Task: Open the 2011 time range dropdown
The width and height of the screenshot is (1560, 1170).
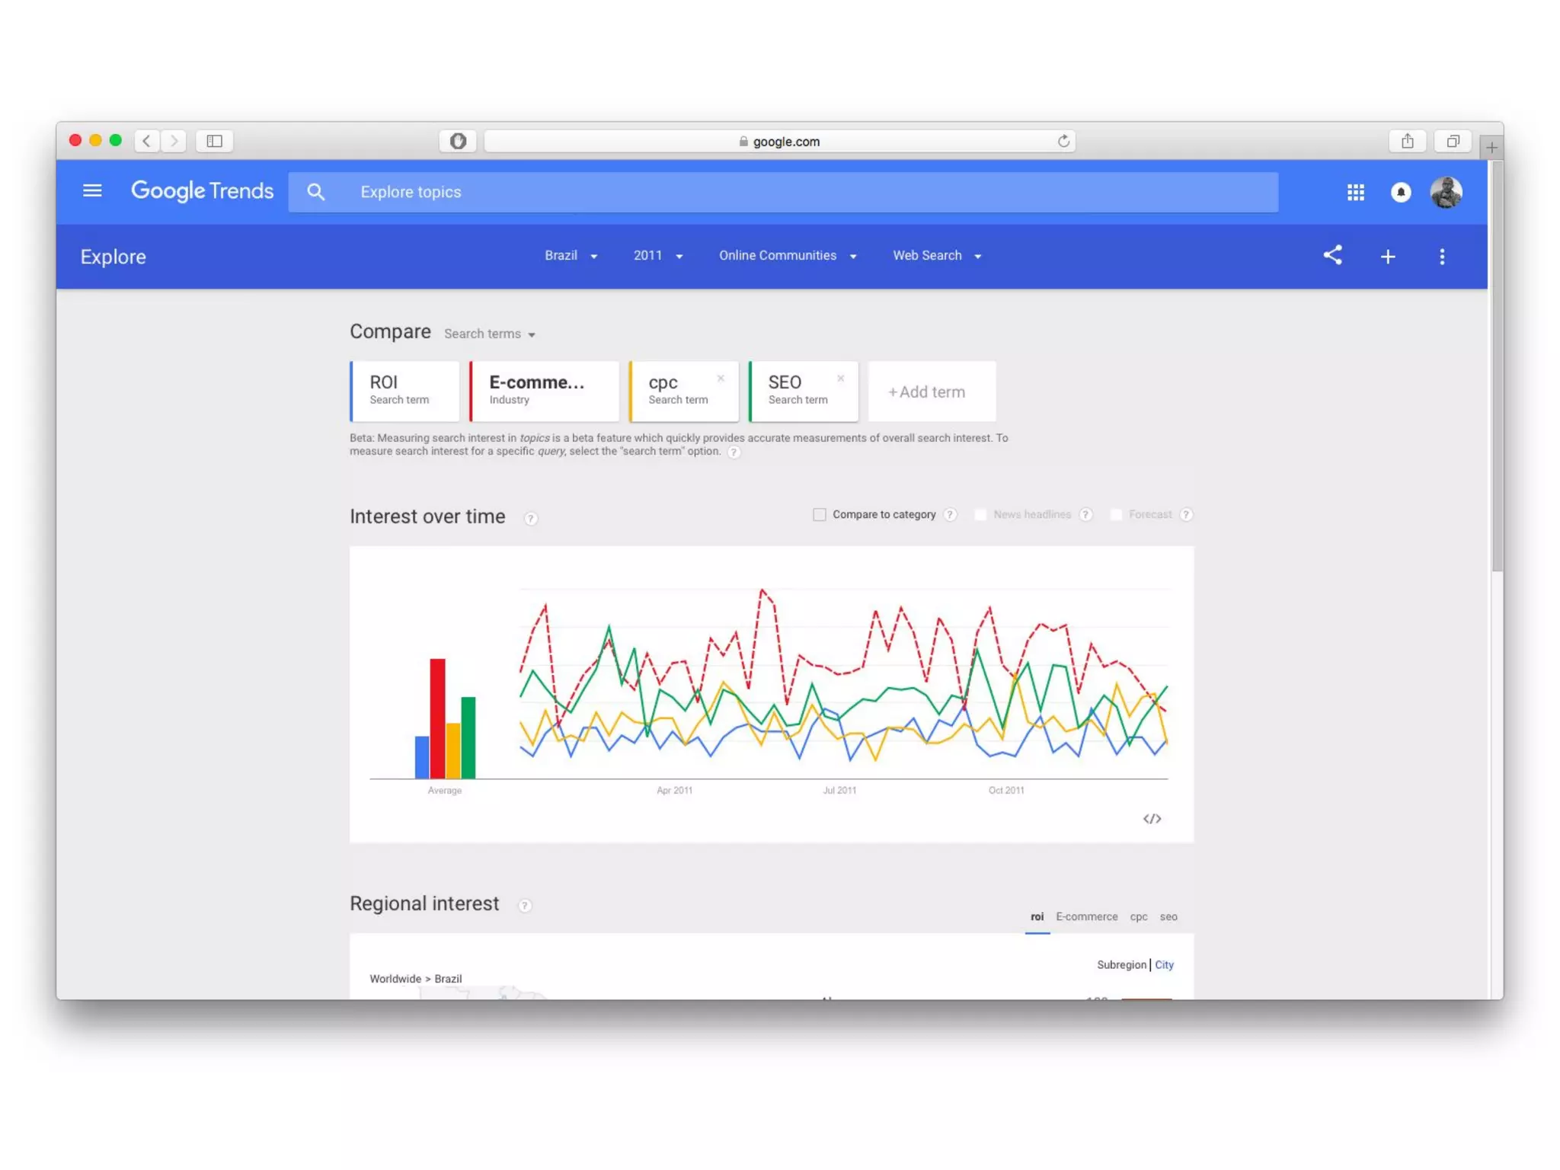Action: coord(657,256)
